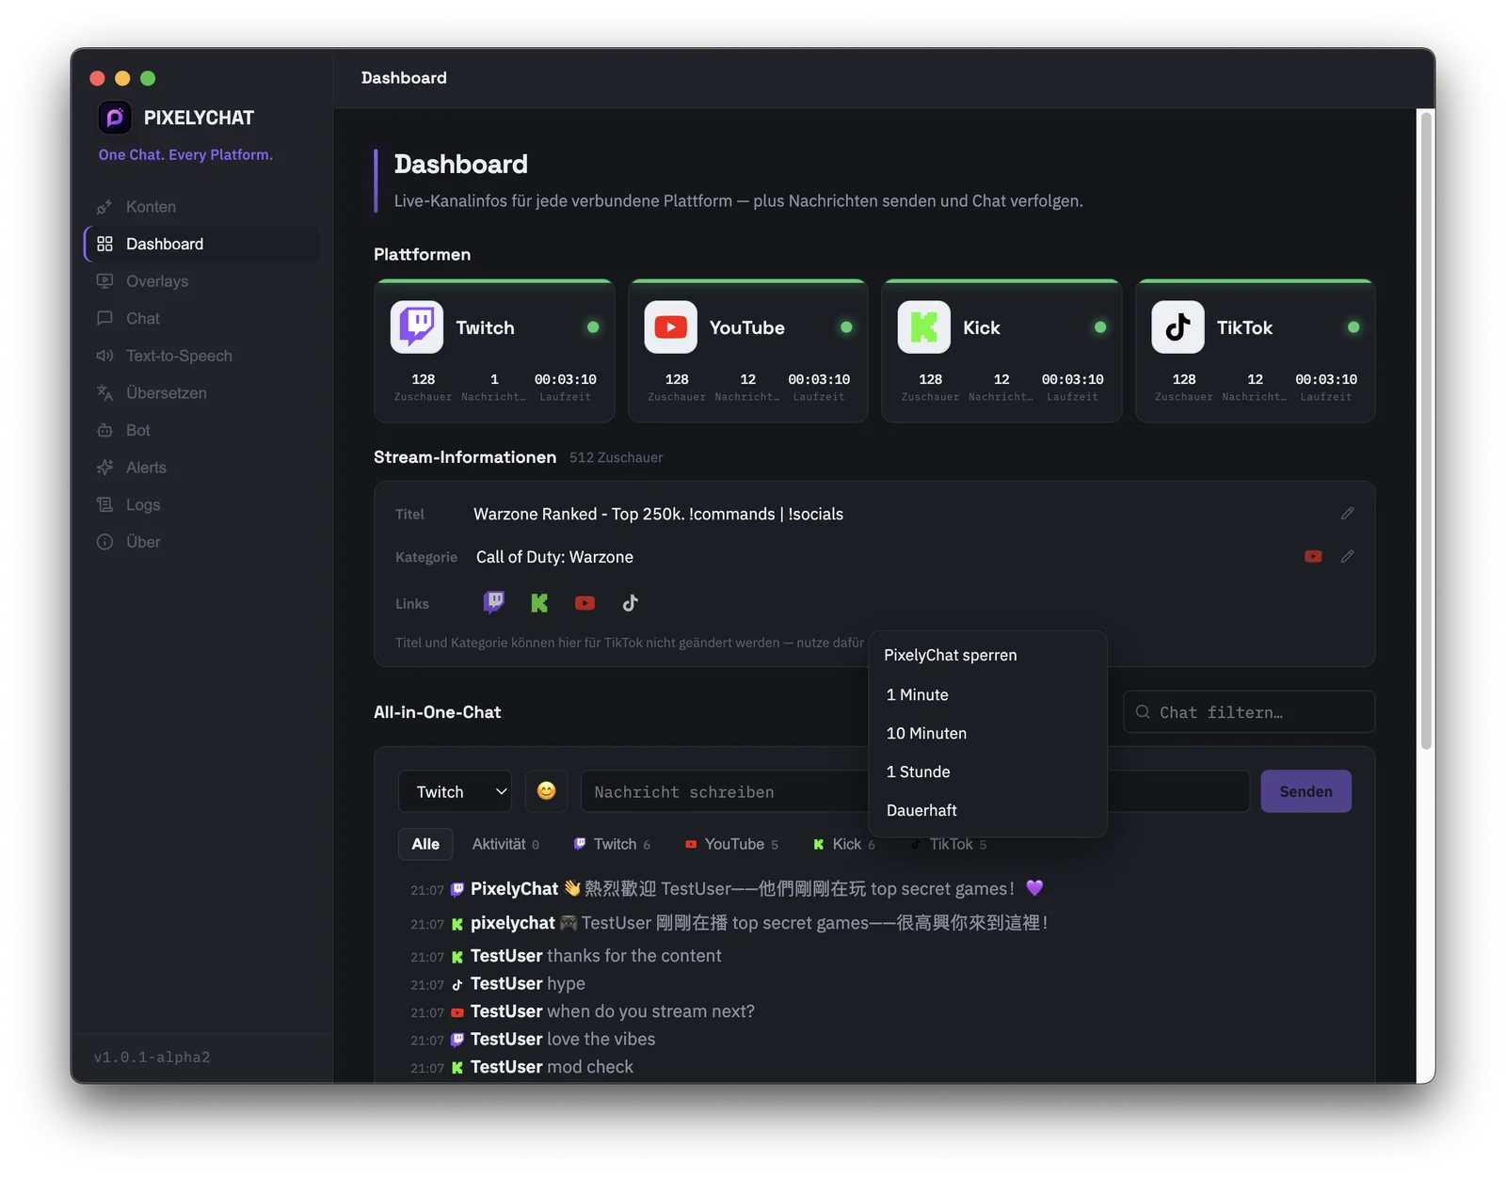The width and height of the screenshot is (1506, 1177).
Task: Choose Dauerhaft ban option
Action: click(x=987, y=811)
